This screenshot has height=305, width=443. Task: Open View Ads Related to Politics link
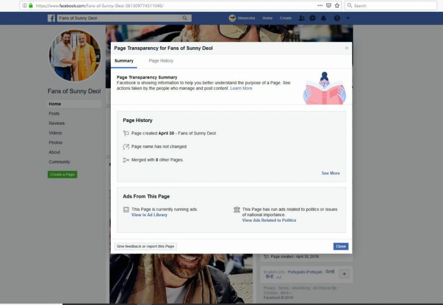[x=269, y=220]
